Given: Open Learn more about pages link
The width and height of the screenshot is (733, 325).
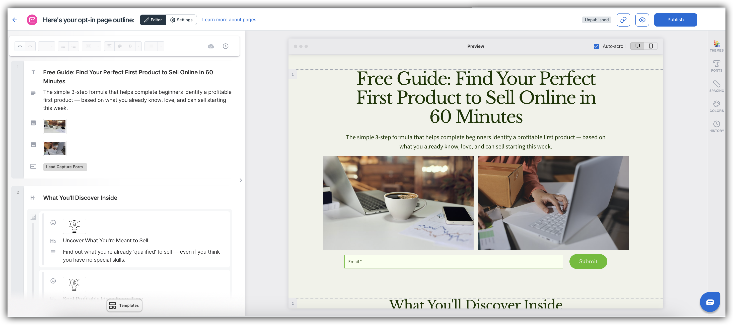Looking at the screenshot, I should tap(229, 20).
